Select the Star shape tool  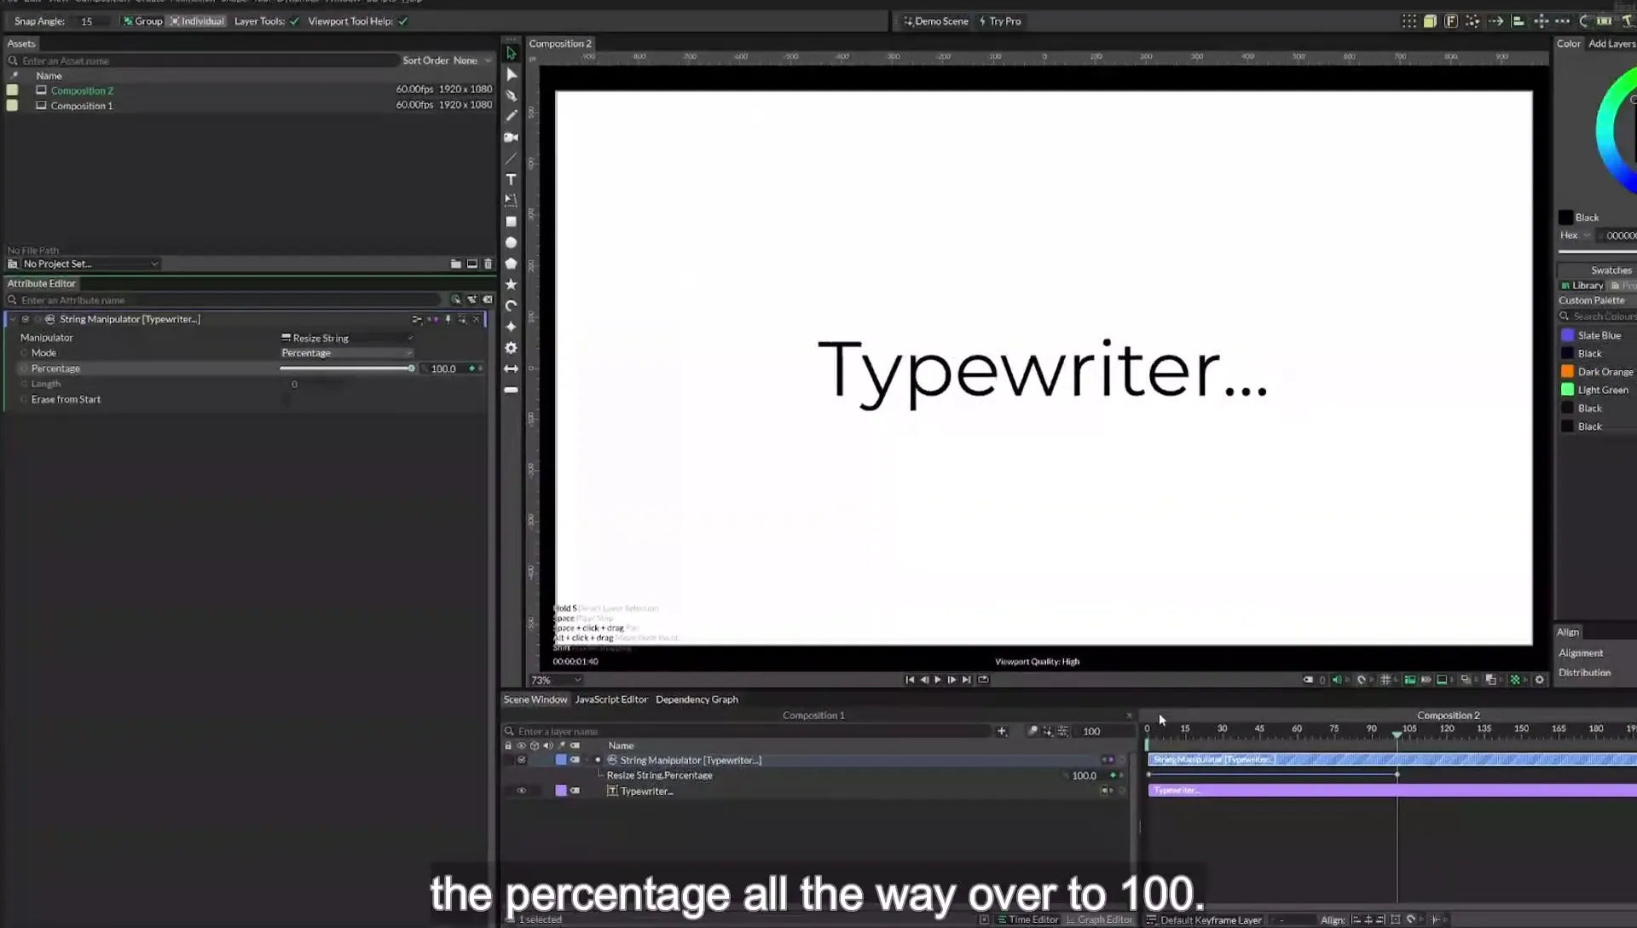click(x=511, y=285)
